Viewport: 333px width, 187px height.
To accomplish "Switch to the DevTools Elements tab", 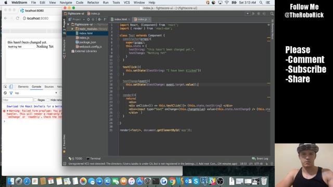I will (23, 87).
